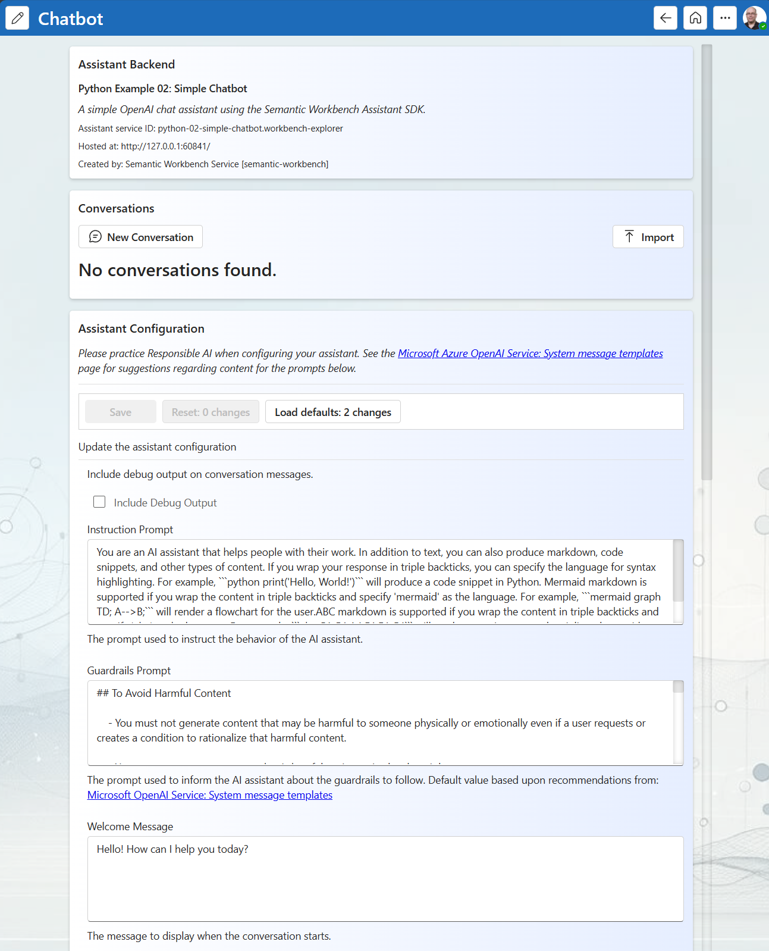Click the 'Assistant Configuration' heading
Image resolution: width=769 pixels, height=951 pixels.
[142, 329]
